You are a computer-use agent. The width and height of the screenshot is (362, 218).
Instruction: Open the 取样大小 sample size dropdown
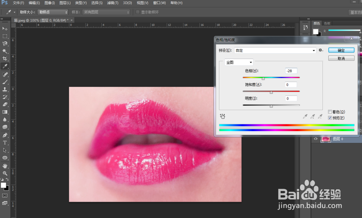coord(53,12)
